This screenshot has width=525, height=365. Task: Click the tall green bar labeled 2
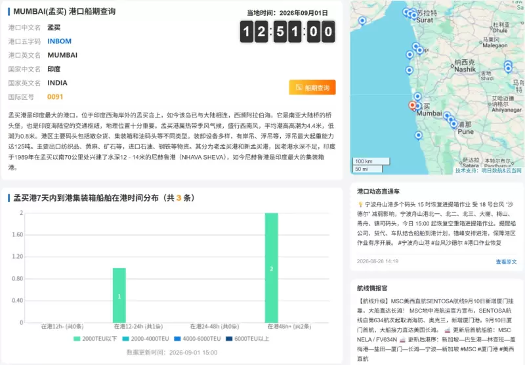coord(271,268)
